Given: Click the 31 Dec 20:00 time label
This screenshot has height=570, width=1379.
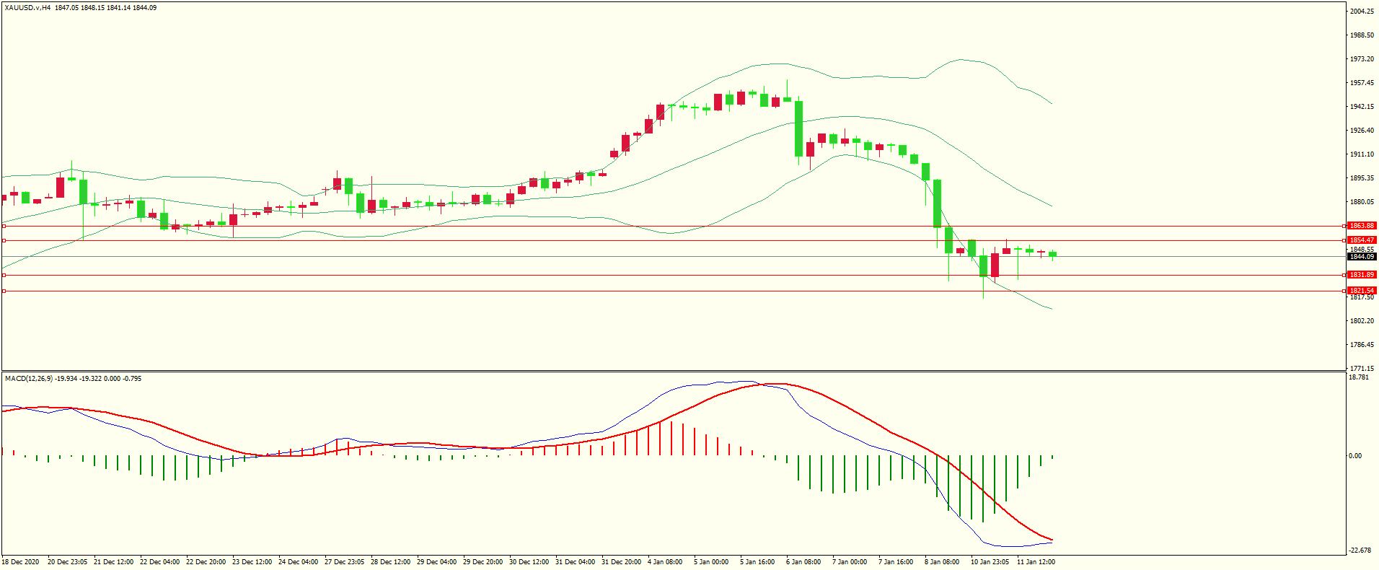Looking at the screenshot, I should coord(621,562).
